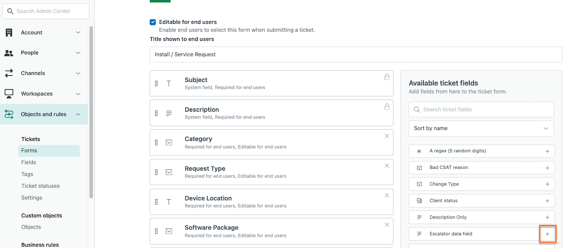Open Objects under Custom objects
Viewport: 566px width, 248px height.
pos(31,227)
